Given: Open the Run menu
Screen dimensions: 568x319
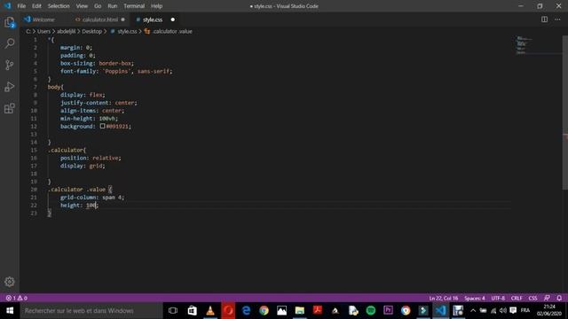Looking at the screenshot, I should click(113, 6).
